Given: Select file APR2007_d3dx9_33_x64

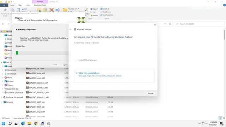Looking at the screenshot, I should coord(38,83).
